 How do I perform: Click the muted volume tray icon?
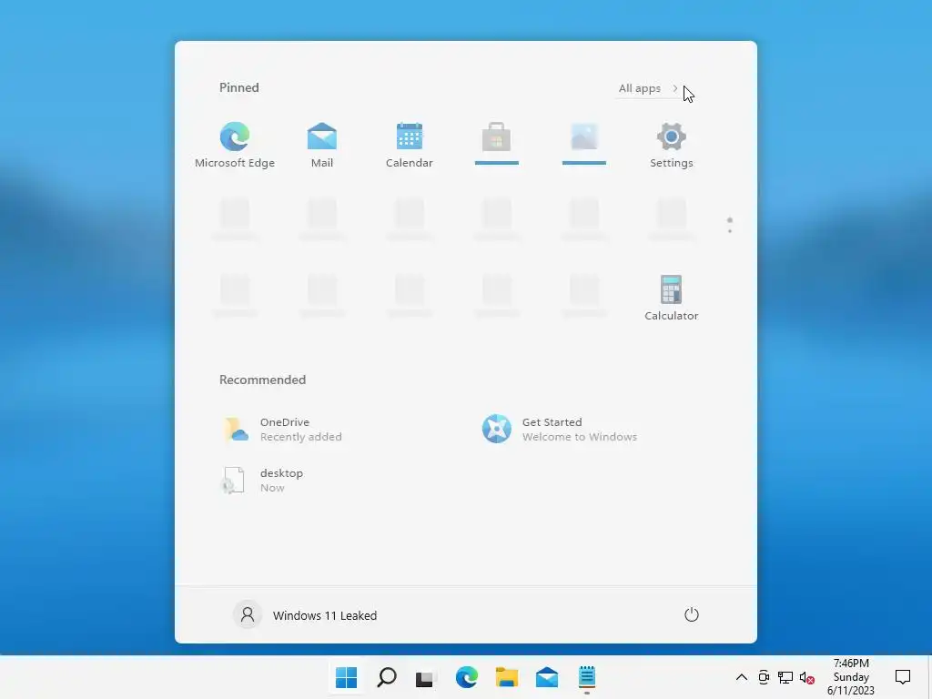pos(806,677)
